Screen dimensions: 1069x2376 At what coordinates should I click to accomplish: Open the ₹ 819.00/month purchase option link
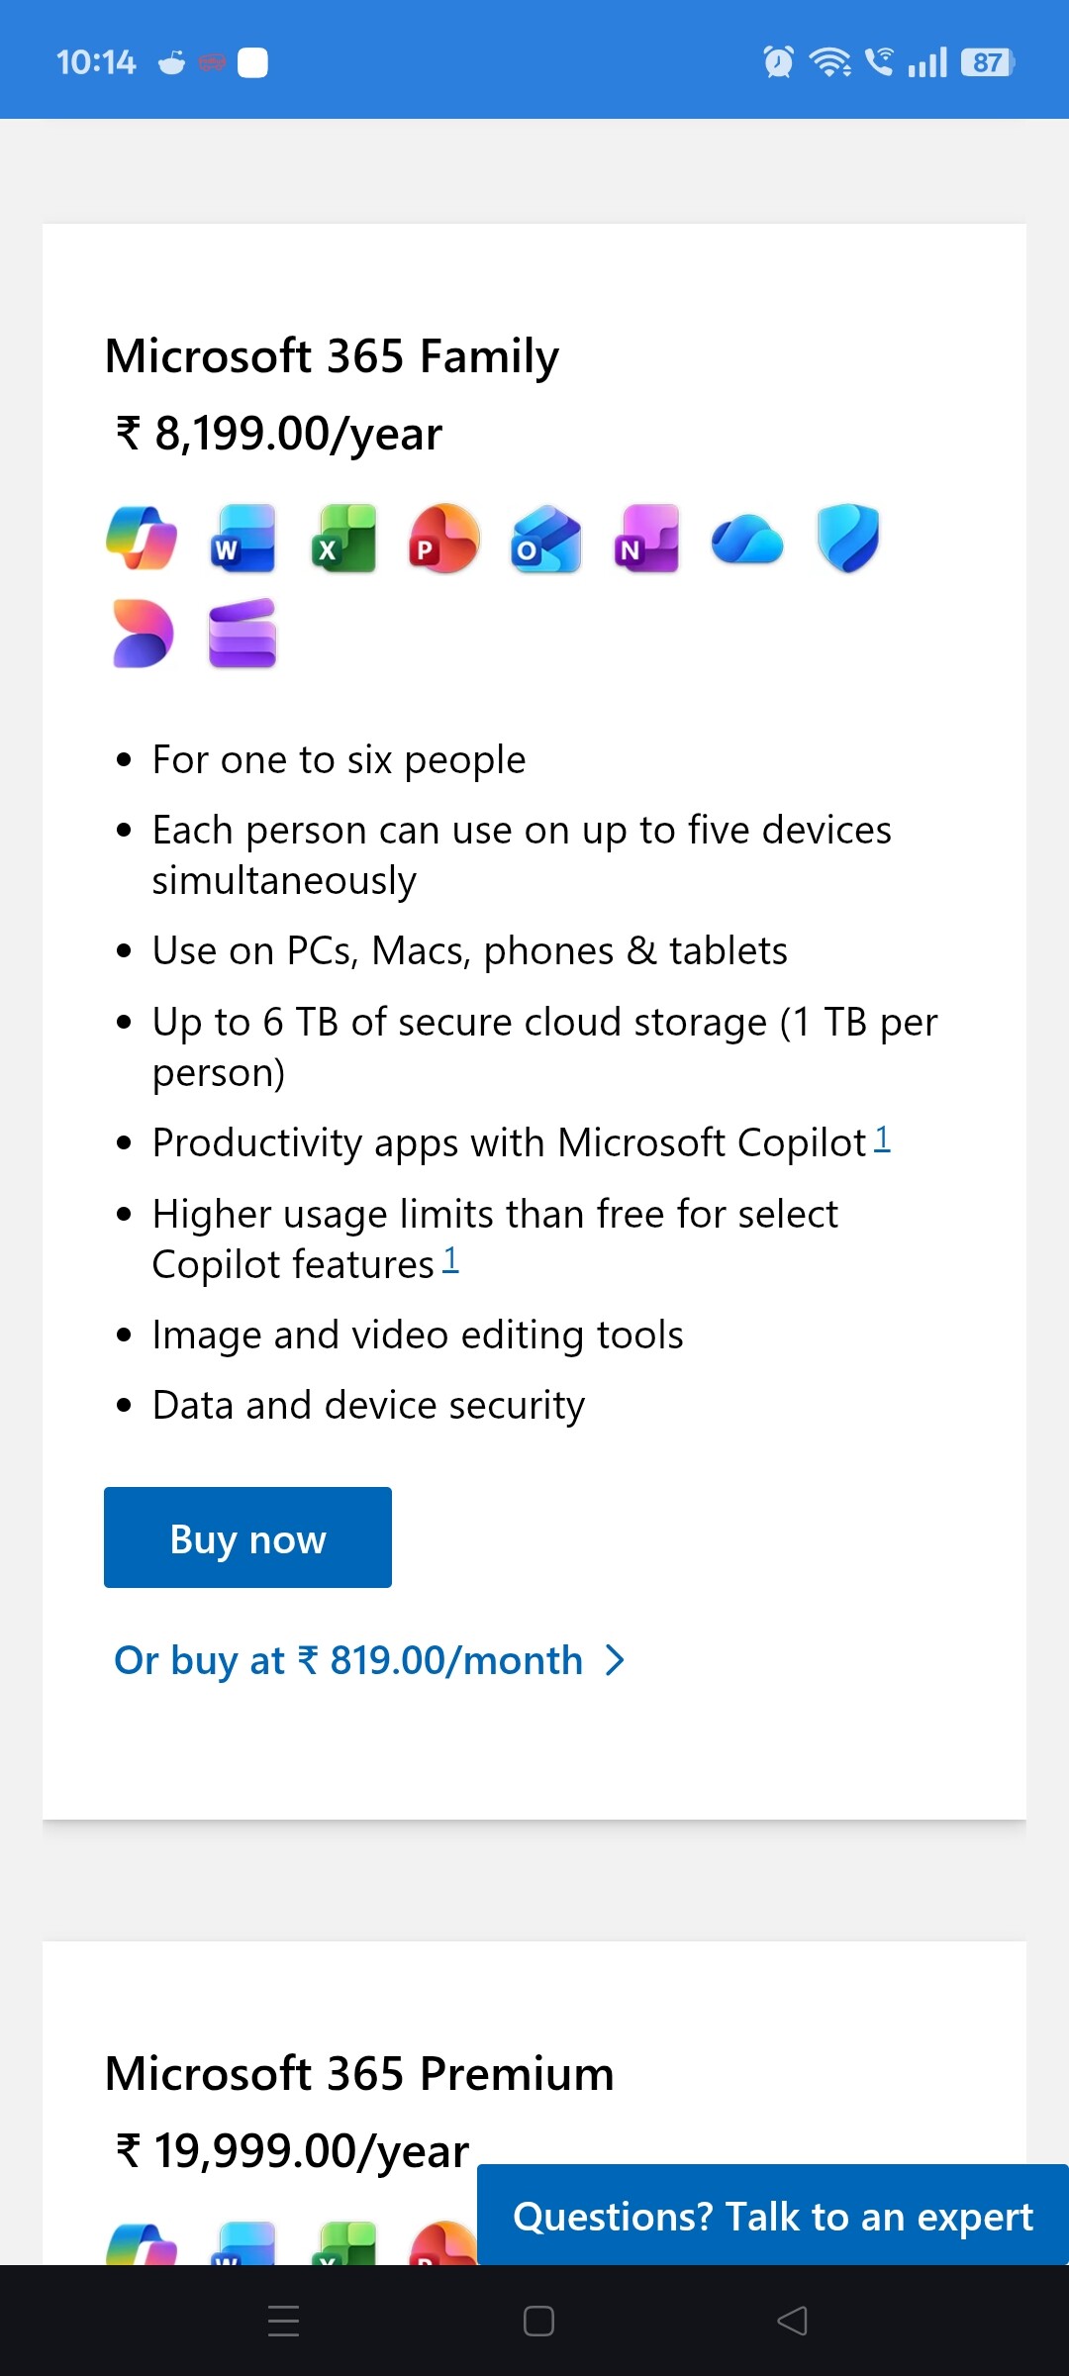point(348,1660)
